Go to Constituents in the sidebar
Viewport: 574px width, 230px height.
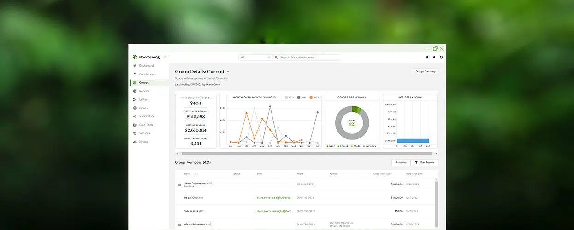(x=147, y=74)
